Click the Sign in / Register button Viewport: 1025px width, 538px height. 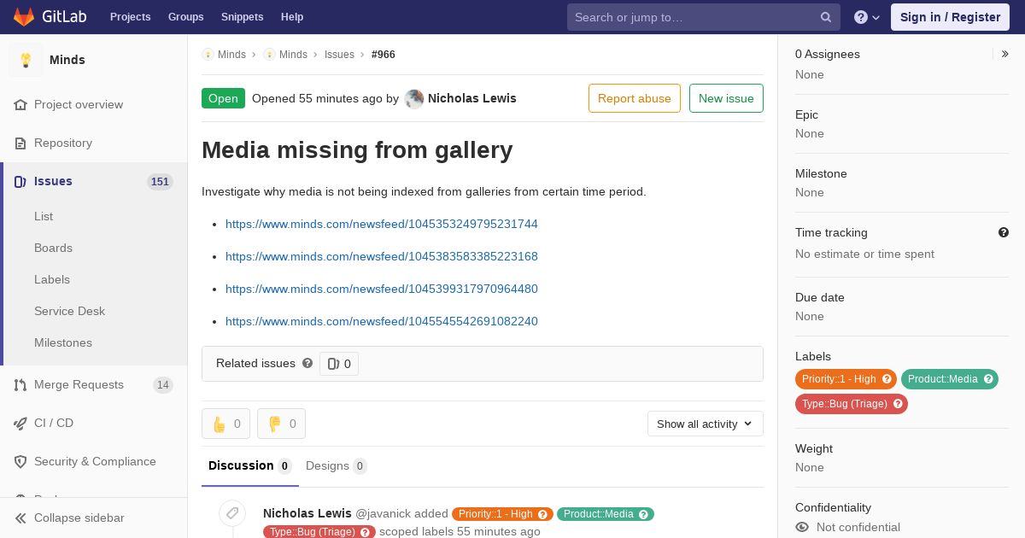pos(950,17)
